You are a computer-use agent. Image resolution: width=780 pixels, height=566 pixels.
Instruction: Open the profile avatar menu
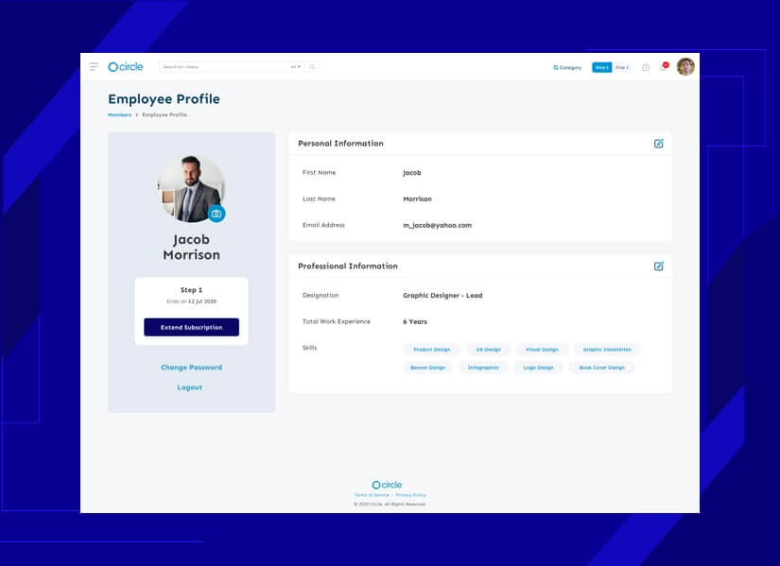pos(685,66)
